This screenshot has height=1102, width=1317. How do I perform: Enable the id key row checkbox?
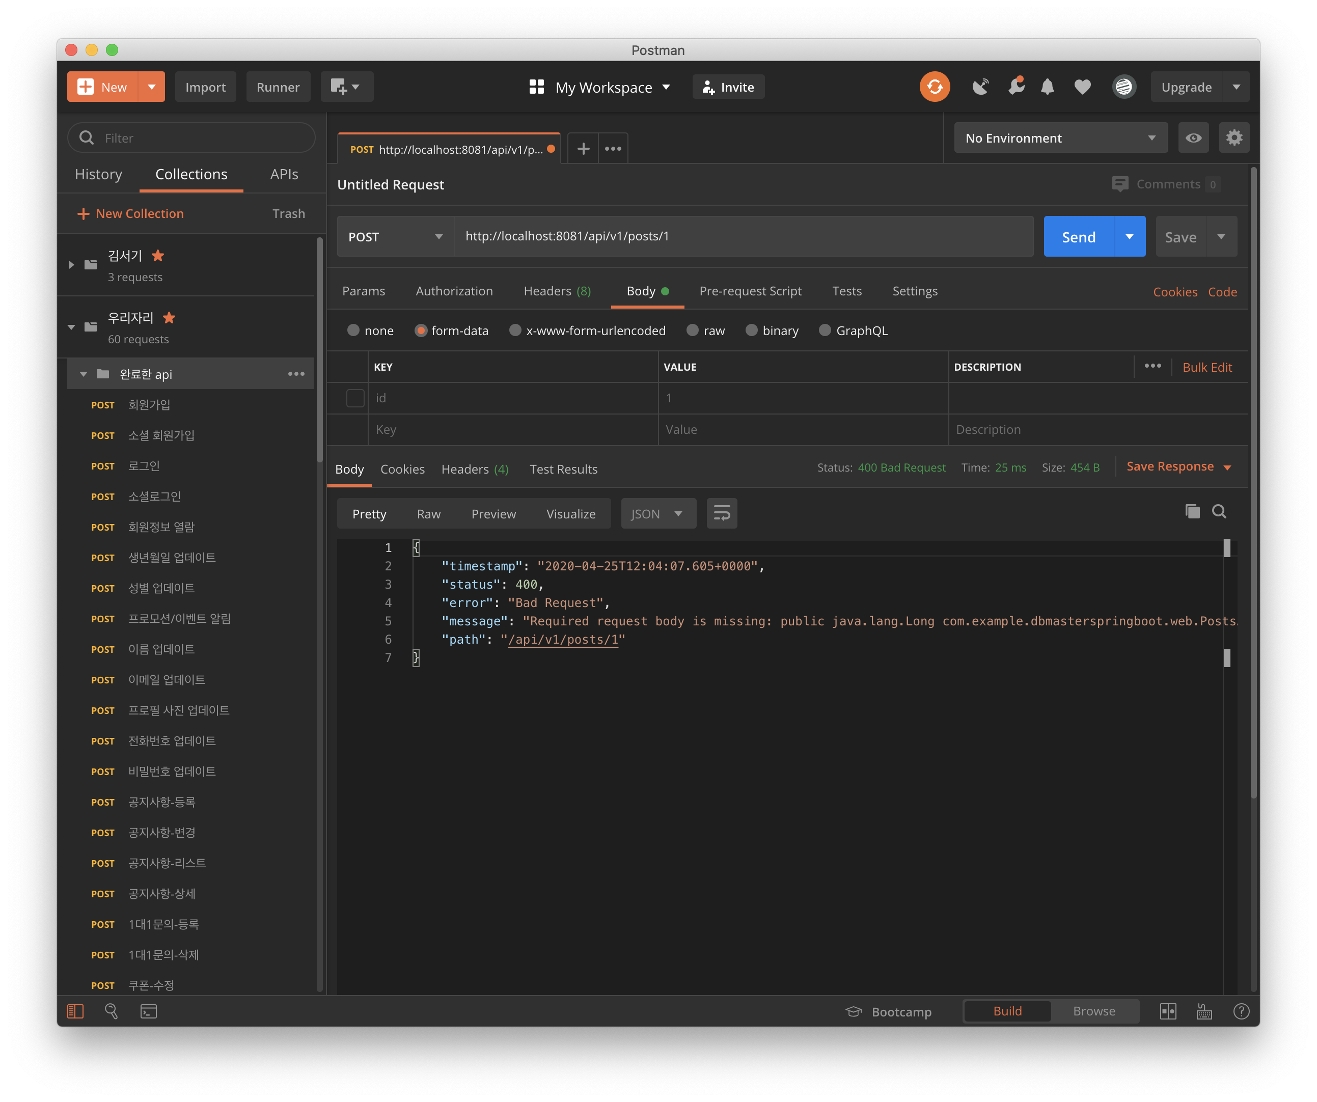point(355,398)
